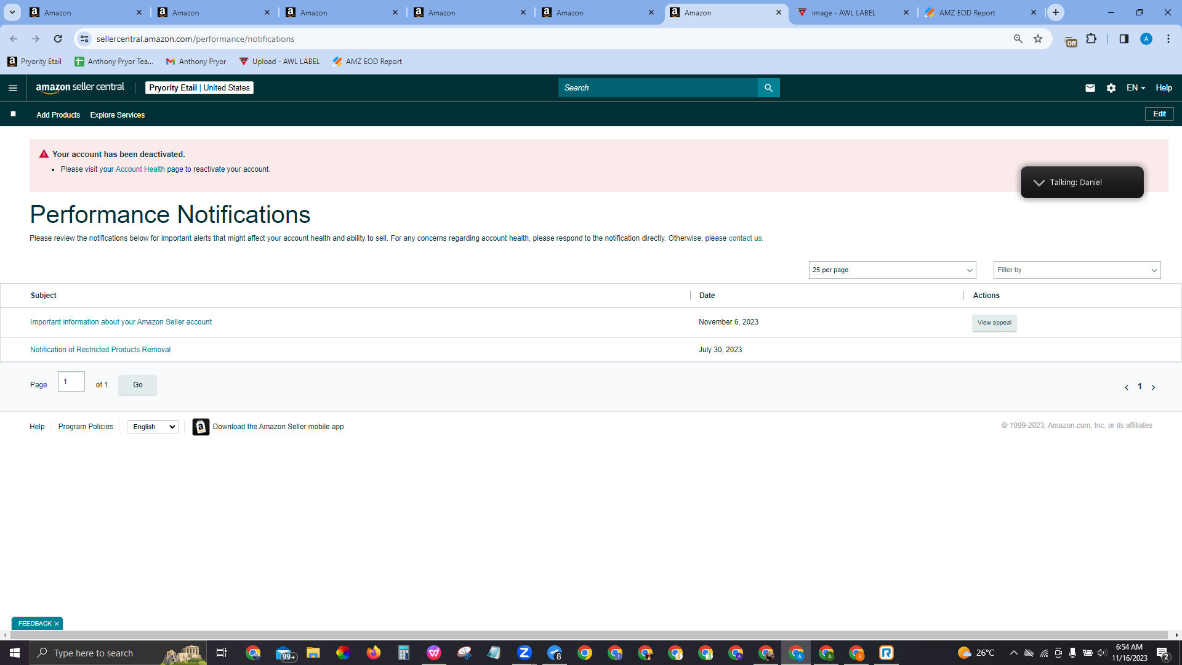Open Calculator from taskbar
Image resolution: width=1182 pixels, height=665 pixels.
tap(404, 653)
